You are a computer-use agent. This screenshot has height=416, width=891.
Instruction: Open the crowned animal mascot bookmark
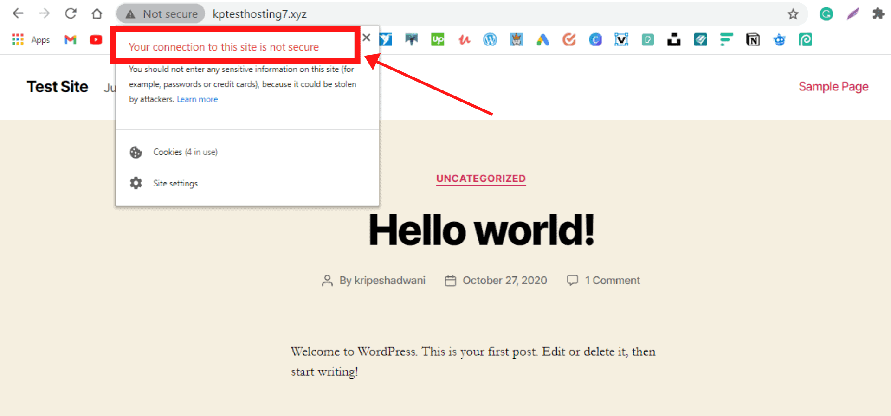click(x=517, y=39)
